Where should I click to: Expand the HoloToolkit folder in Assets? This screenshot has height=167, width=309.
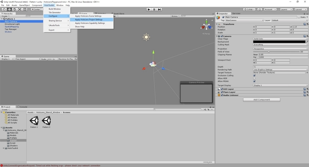[4, 148]
